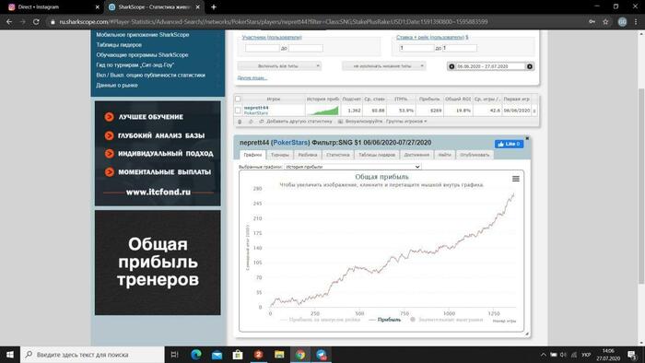Click stake plus rake maximum field
Screen dimensions: 645x363
tap(460, 48)
